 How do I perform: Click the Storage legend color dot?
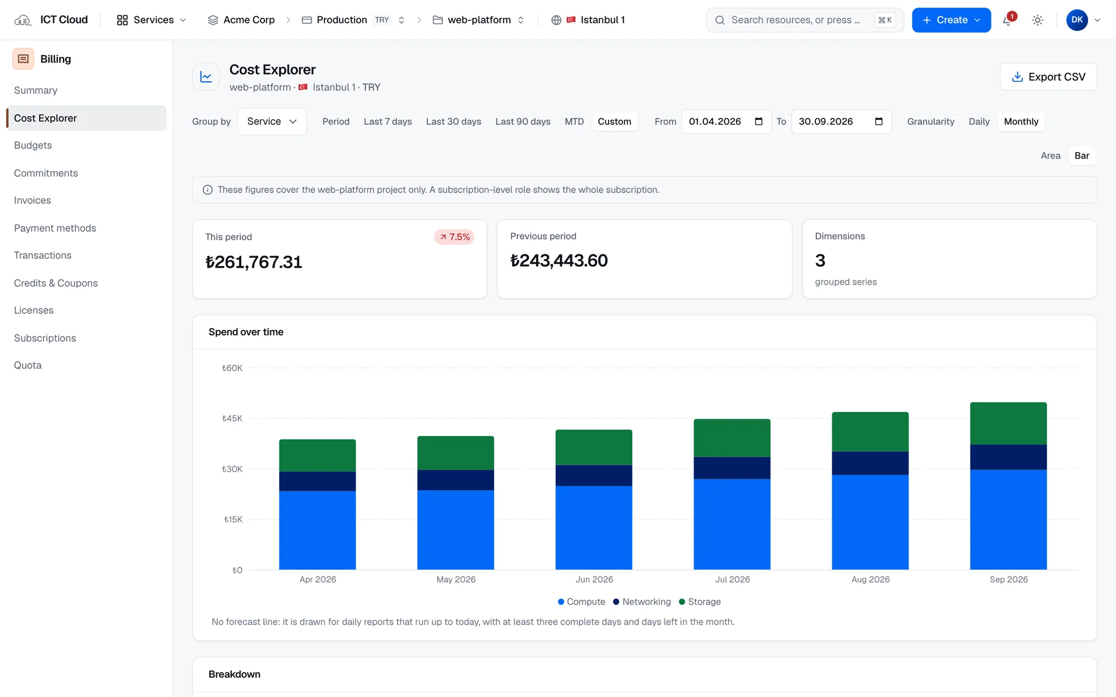point(682,602)
